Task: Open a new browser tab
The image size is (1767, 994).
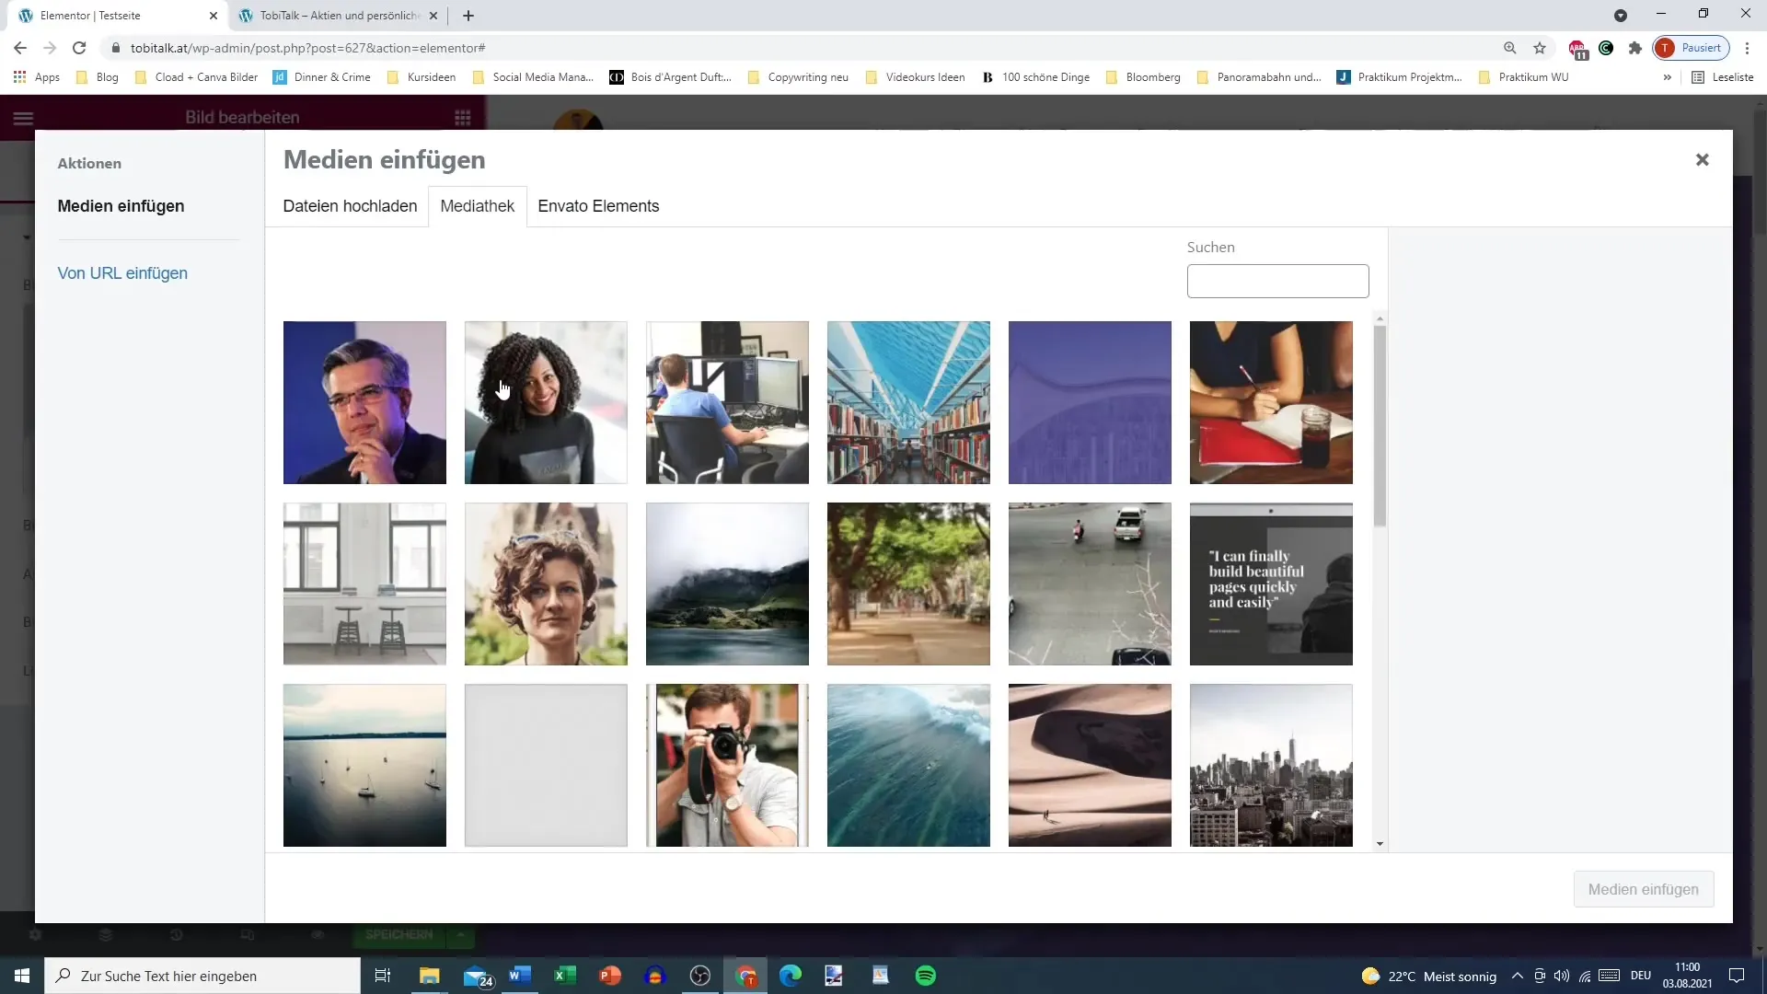Action: pyautogui.click(x=468, y=16)
